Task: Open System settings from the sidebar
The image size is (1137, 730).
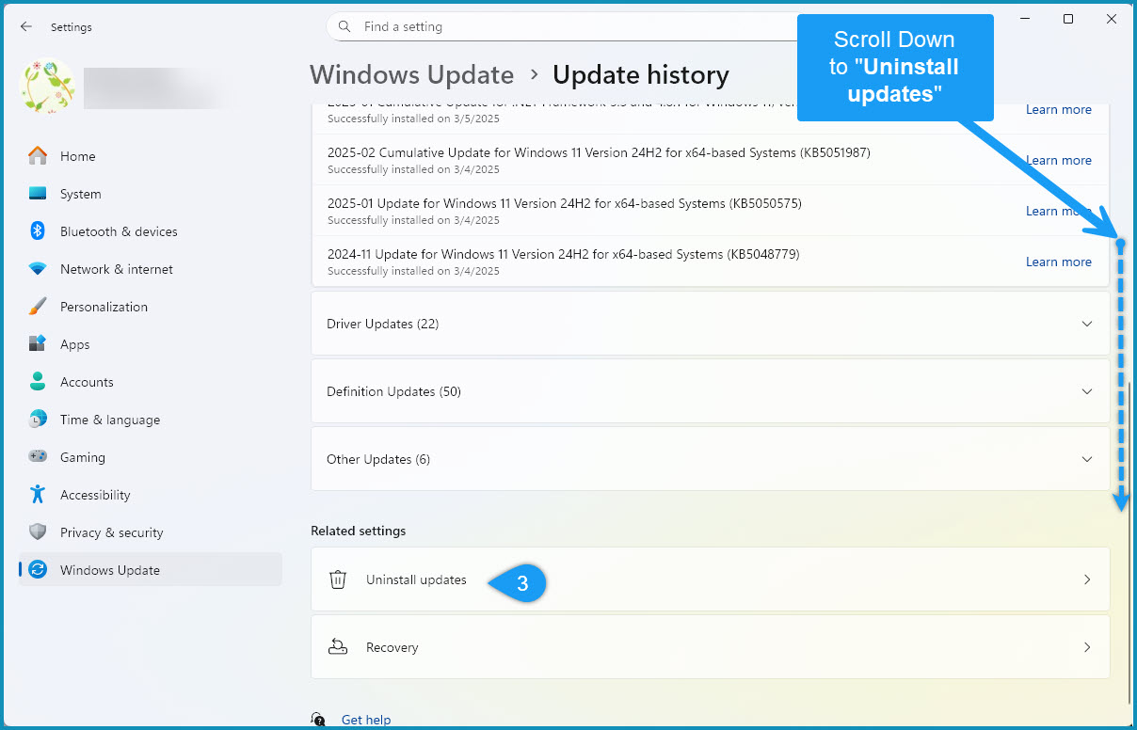Action: pyautogui.click(x=38, y=194)
